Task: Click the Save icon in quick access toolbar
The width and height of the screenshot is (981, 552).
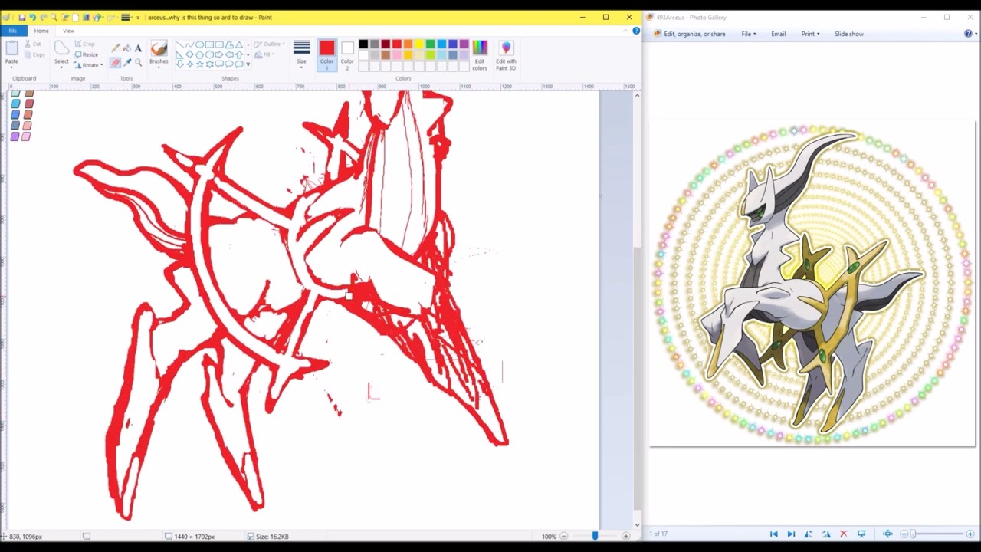Action: [22, 17]
